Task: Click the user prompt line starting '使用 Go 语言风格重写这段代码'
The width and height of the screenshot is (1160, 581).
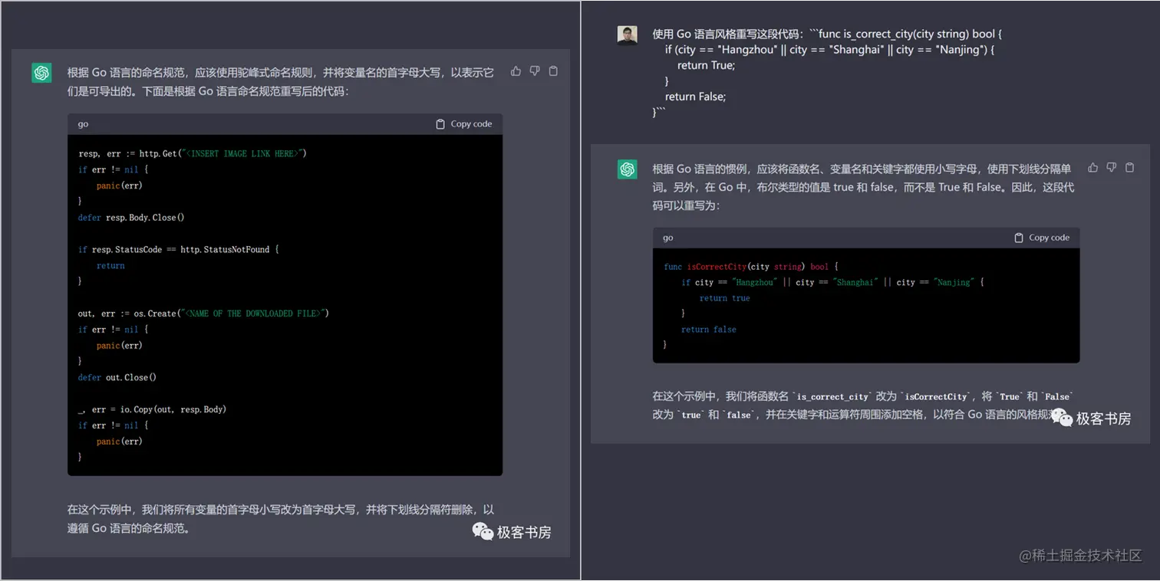Action: pyautogui.click(x=827, y=34)
